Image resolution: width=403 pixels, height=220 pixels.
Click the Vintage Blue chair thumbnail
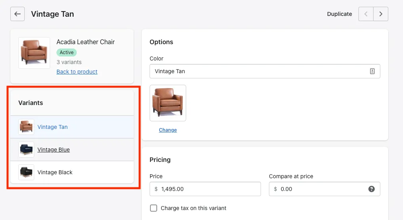tap(26, 150)
